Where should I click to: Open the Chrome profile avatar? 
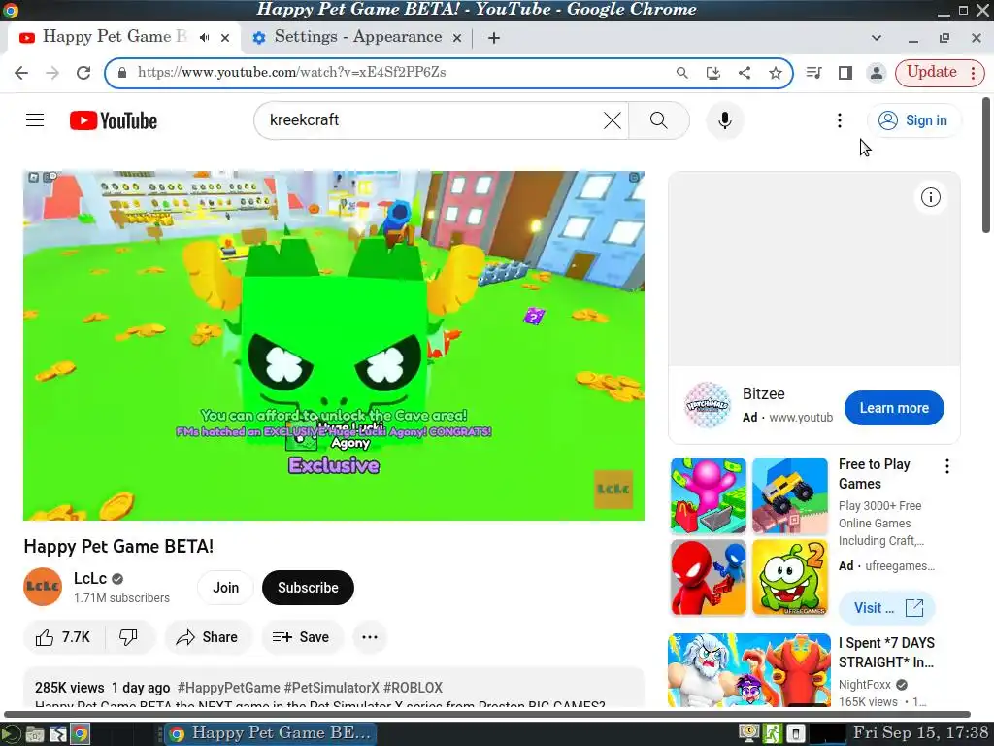pyautogui.click(x=877, y=72)
